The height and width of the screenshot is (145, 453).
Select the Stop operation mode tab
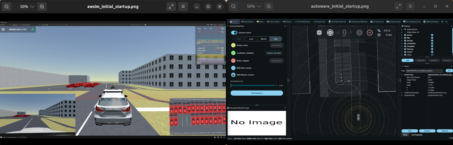click(x=276, y=39)
